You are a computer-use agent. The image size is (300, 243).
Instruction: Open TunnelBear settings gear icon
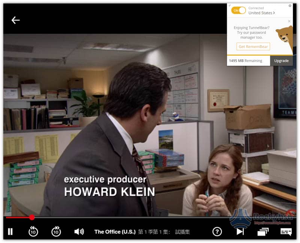click(x=290, y=6)
